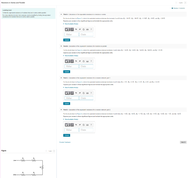This screenshot has width=188, height=178.
Task: Show the next figure in Figure panel
Action: (x=54, y=151)
